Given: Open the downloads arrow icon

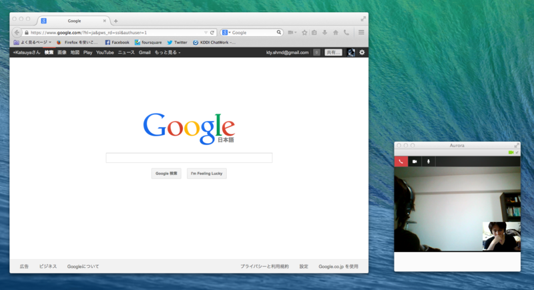Looking at the screenshot, I should click(325, 32).
